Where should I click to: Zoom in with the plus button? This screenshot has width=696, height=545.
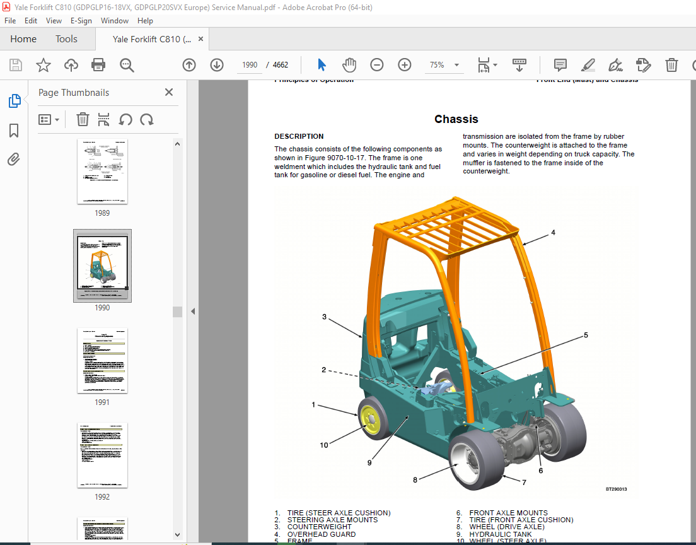coord(404,65)
